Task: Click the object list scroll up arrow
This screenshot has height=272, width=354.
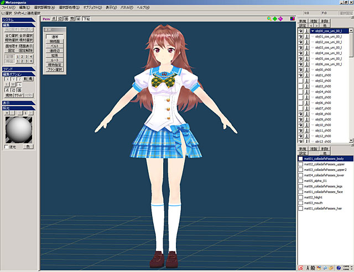Action: pos(351,30)
